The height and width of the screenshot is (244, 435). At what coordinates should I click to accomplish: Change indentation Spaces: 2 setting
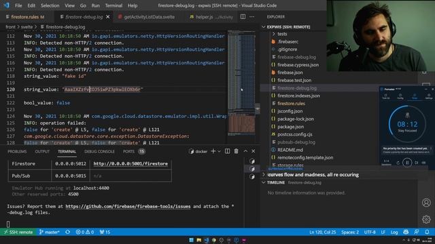click(350, 232)
